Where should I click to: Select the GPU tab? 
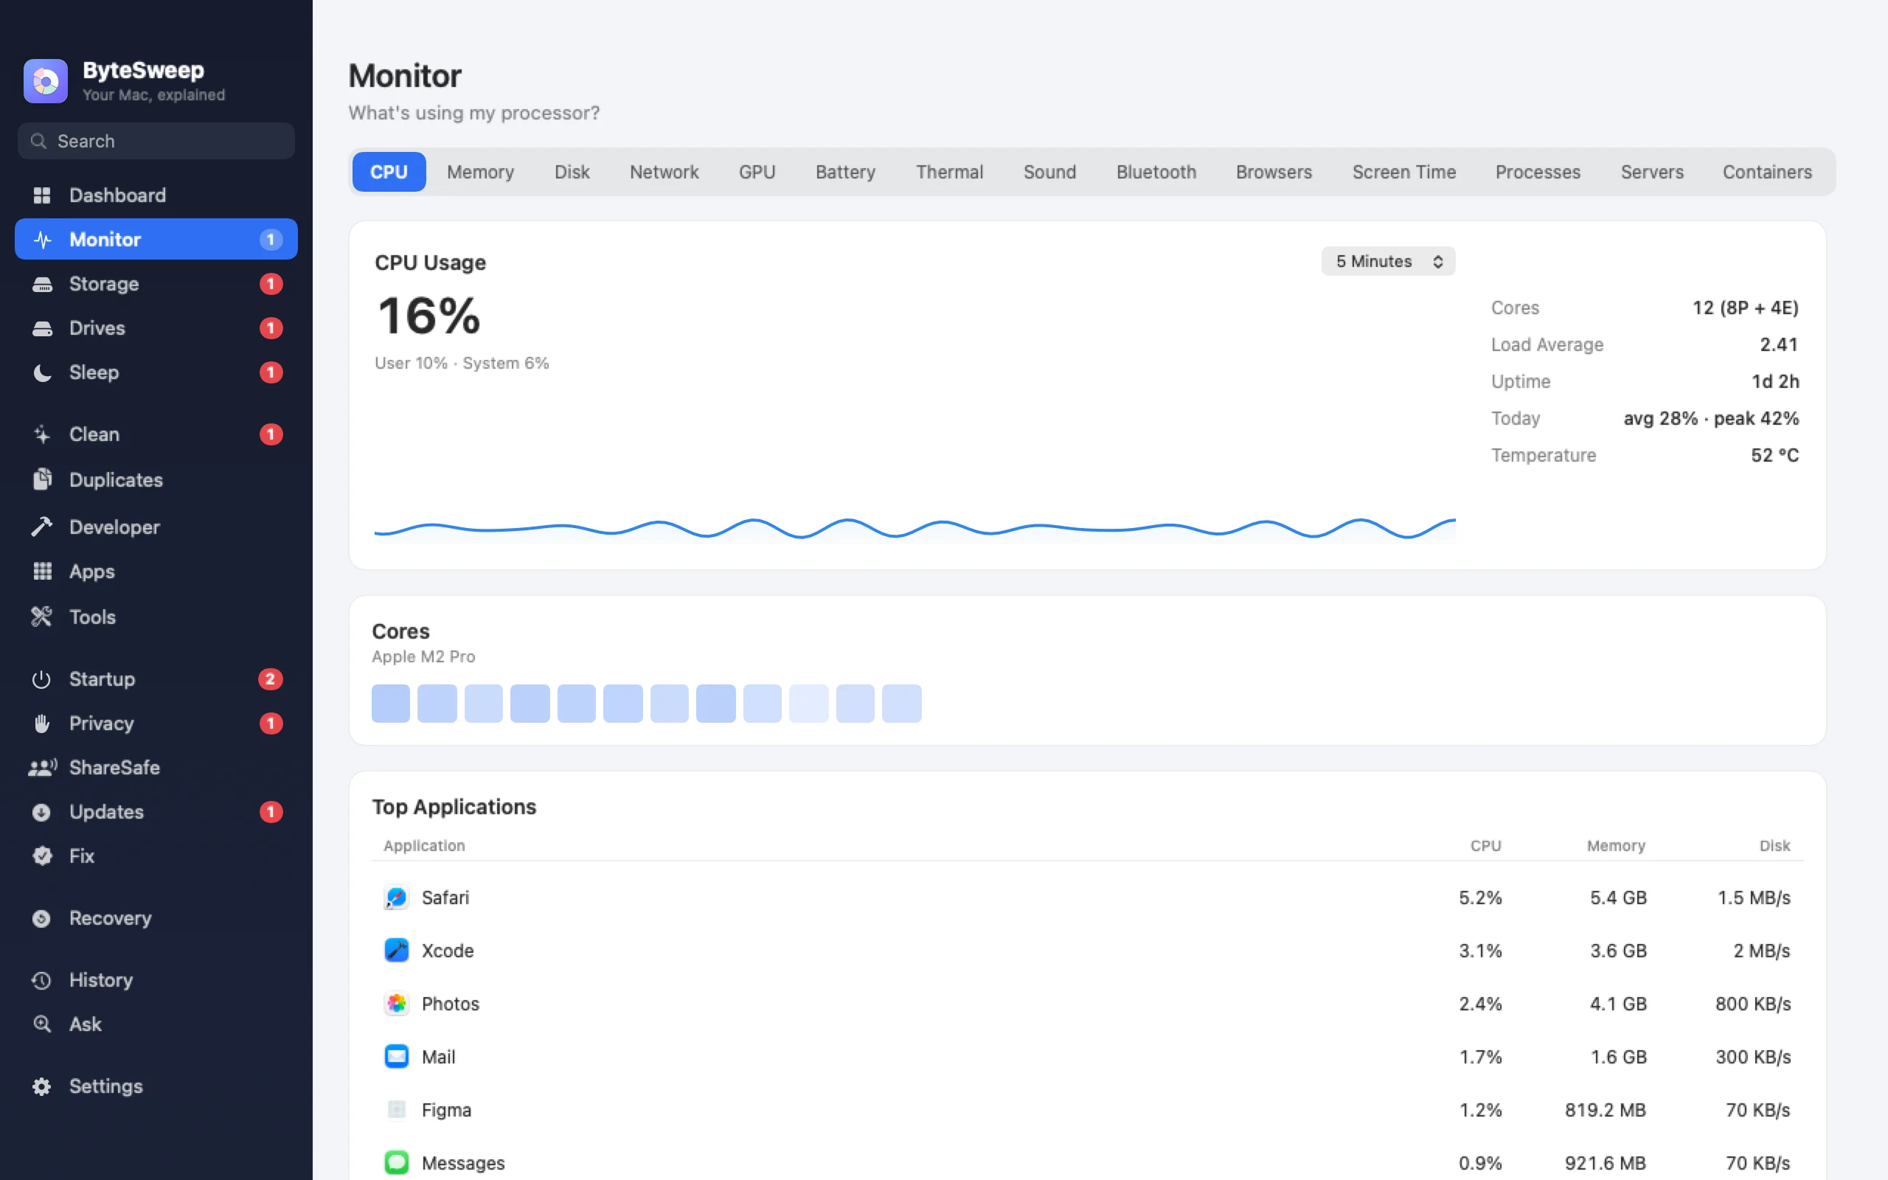[757, 172]
